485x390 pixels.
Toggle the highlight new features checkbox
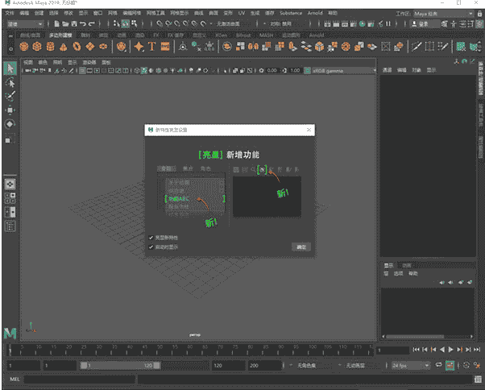[151, 238]
